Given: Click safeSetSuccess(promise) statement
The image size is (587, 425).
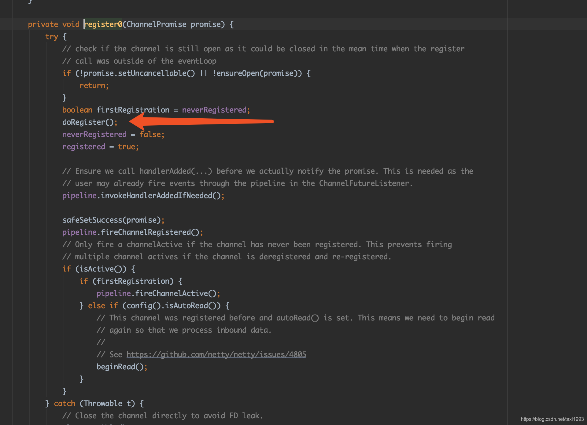Looking at the screenshot, I should (x=113, y=220).
